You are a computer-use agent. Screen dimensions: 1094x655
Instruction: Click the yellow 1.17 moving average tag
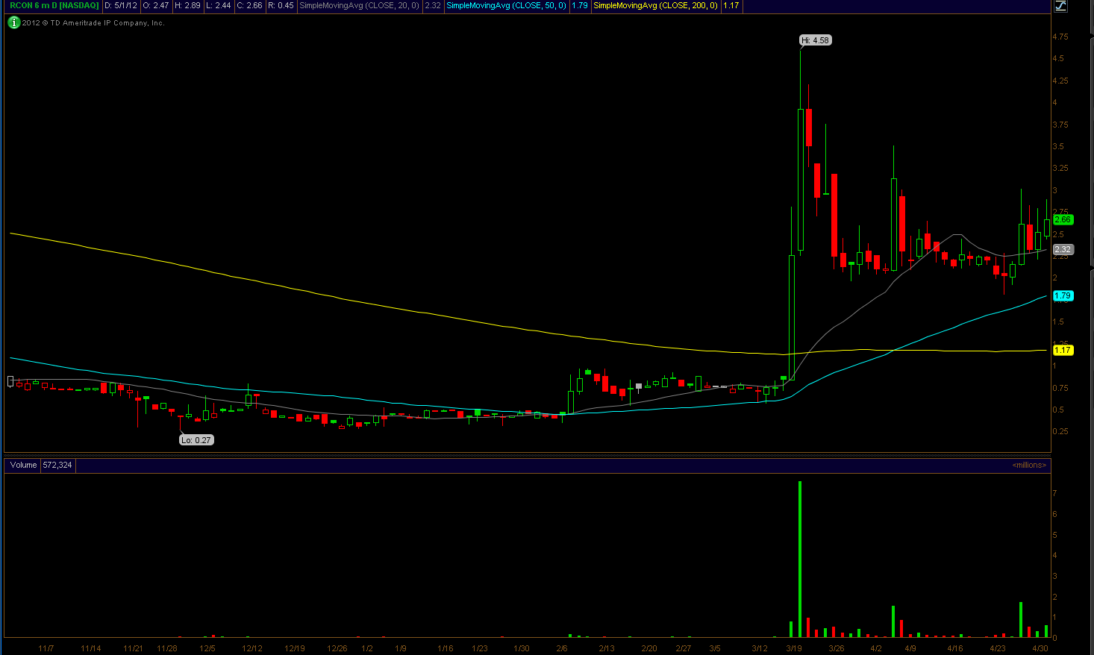[1062, 350]
